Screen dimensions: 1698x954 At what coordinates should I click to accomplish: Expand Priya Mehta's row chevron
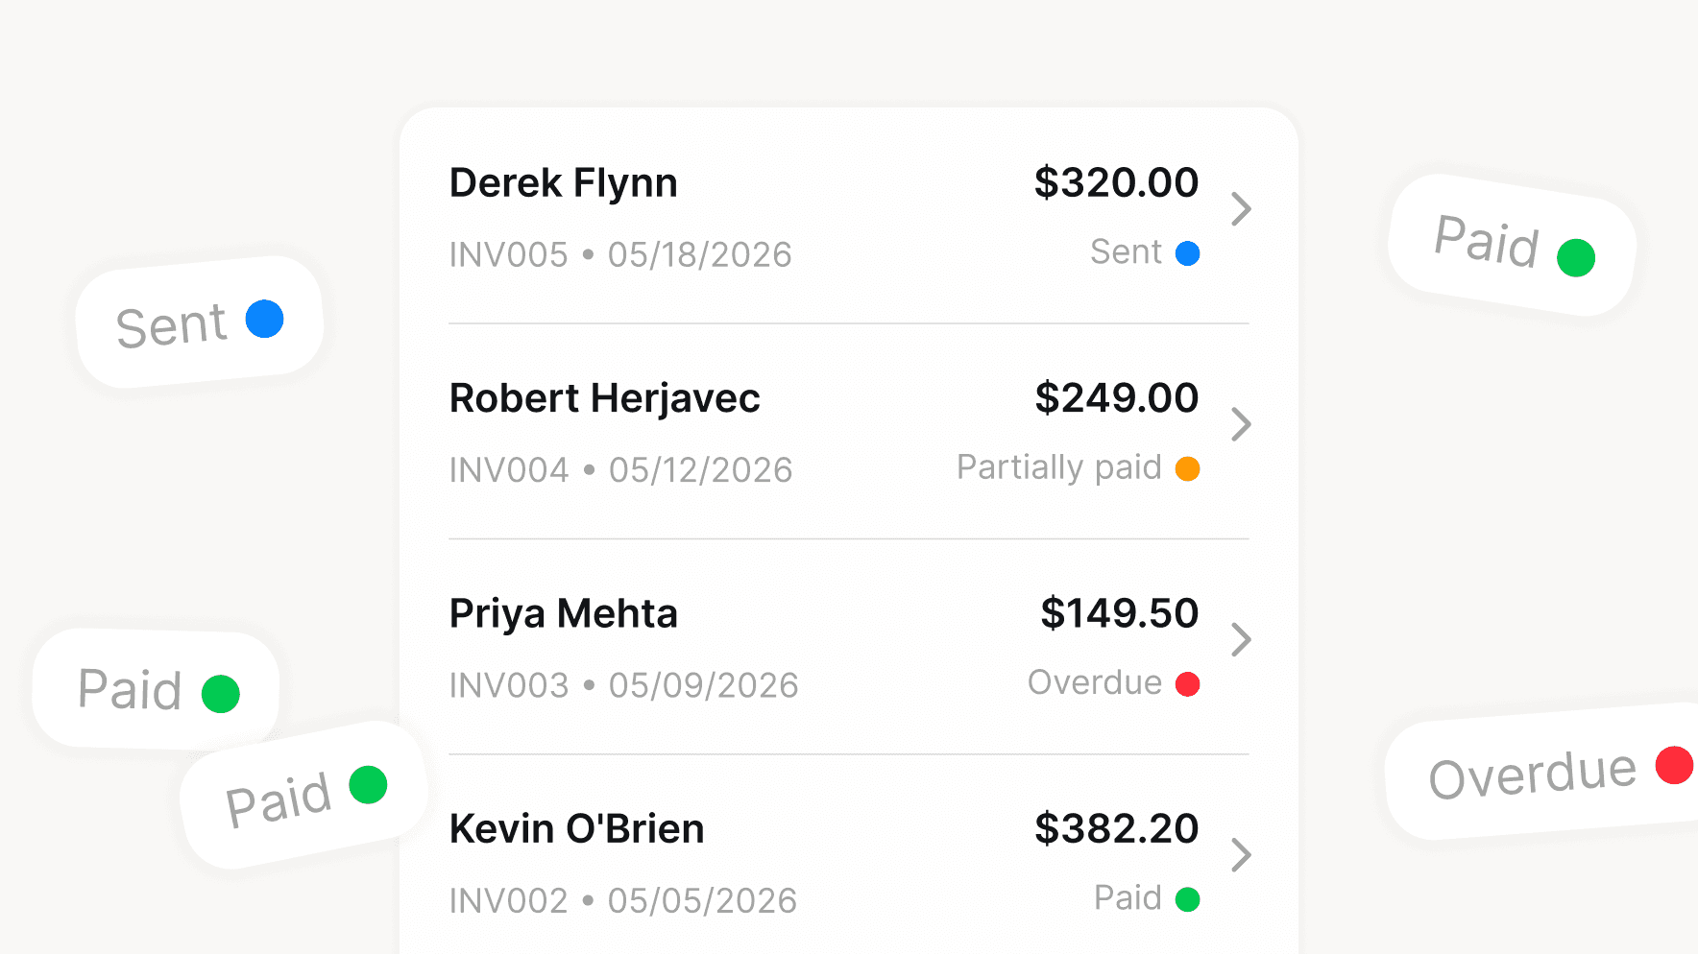point(1241,640)
